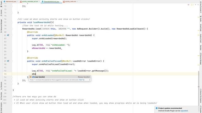Viewport: 202px width, 113px height.
Task: Click the super.onAdFailedToLoad(loadAdError) statement
Action: [x=53, y=64]
